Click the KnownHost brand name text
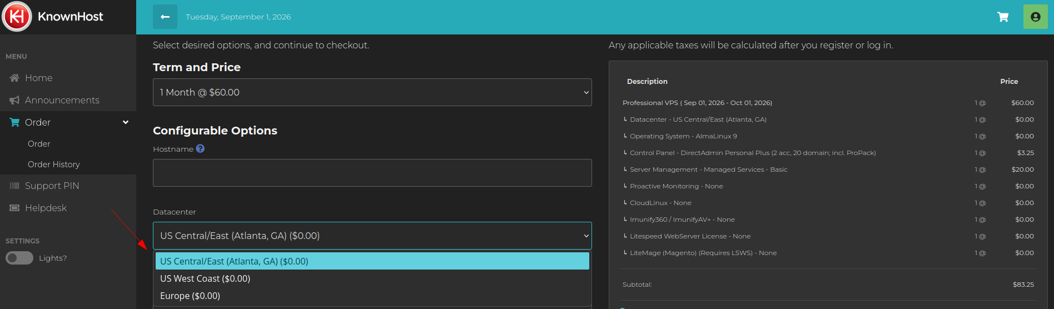Viewport: 1054px width, 309px height. (x=71, y=17)
